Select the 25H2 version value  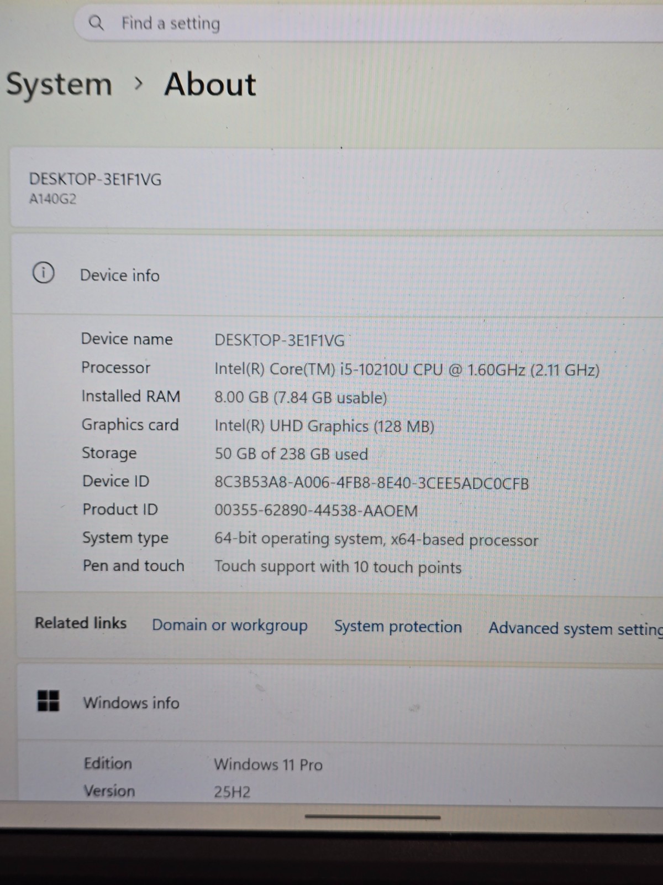point(232,793)
